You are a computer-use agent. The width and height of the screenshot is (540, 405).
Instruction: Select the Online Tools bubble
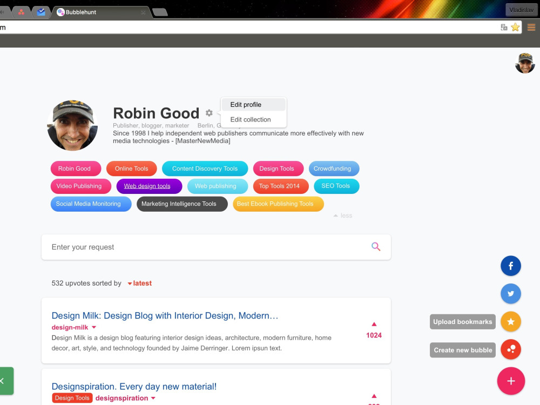click(132, 168)
